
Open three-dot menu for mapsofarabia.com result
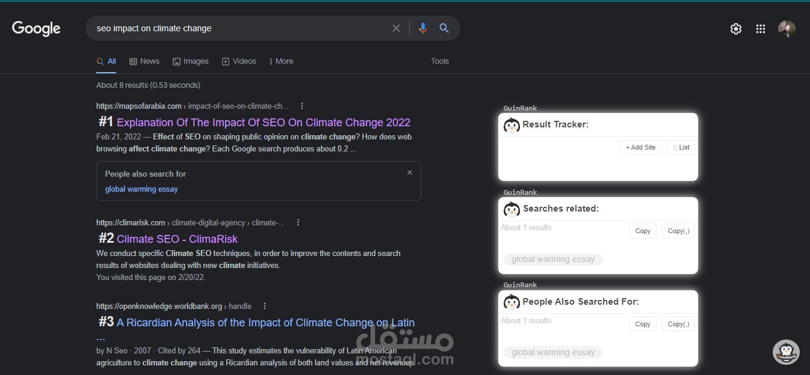tap(302, 106)
